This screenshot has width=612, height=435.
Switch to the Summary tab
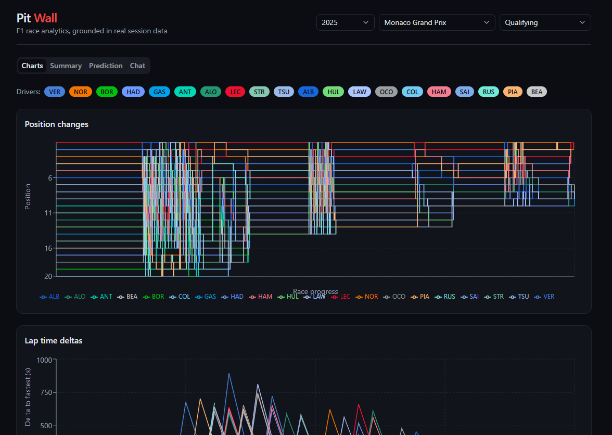point(66,66)
